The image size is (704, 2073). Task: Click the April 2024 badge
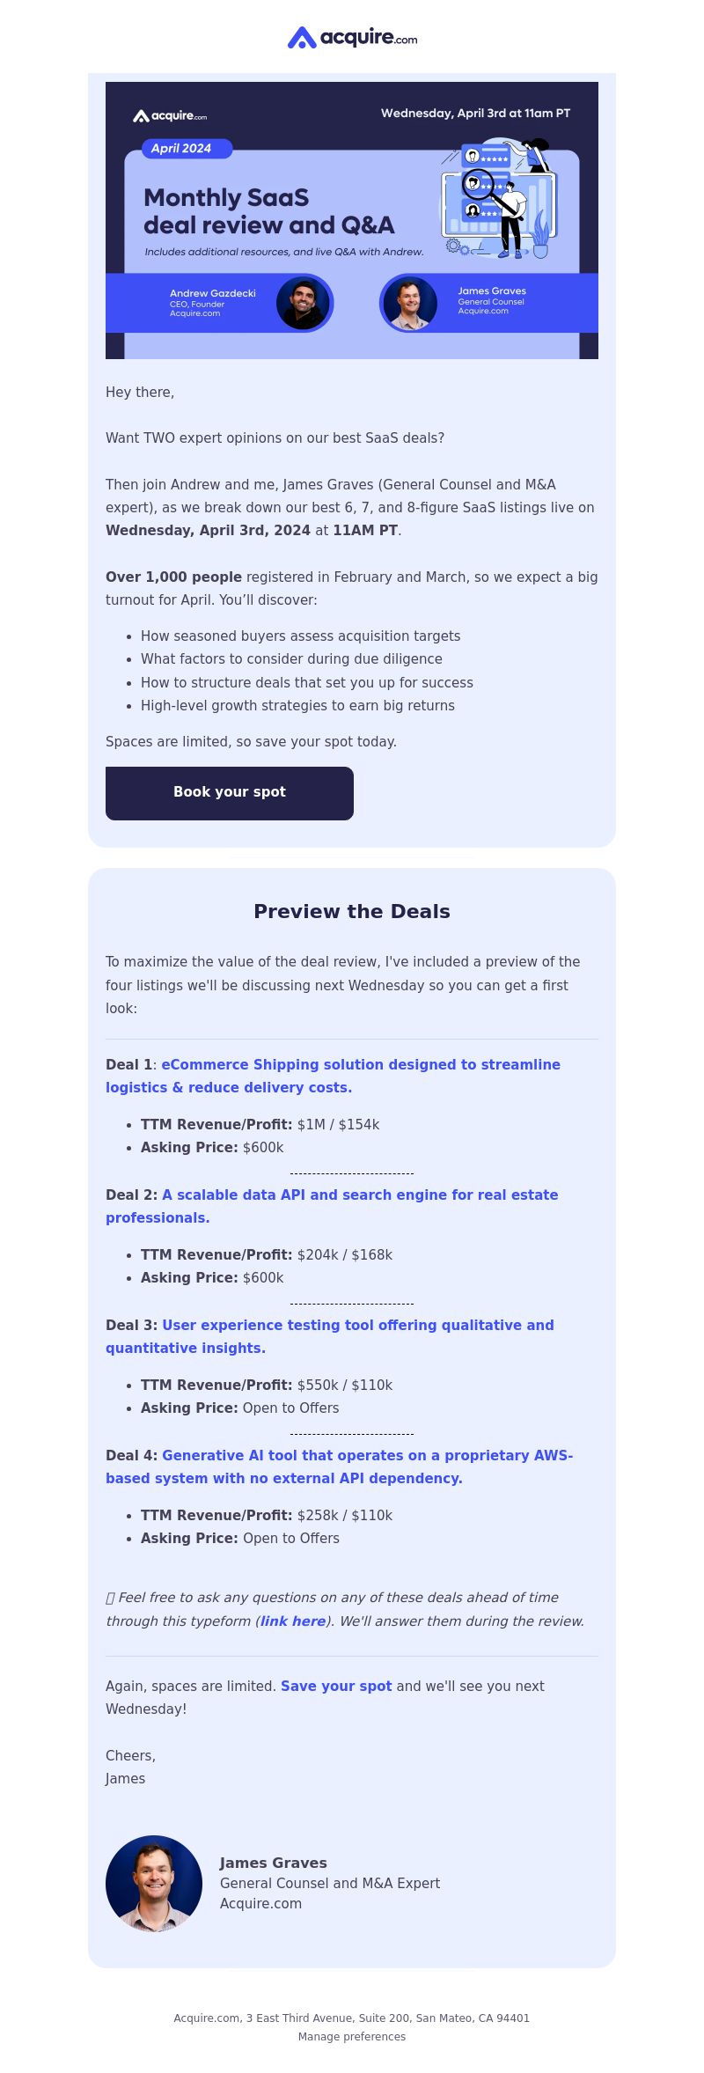pos(187,149)
